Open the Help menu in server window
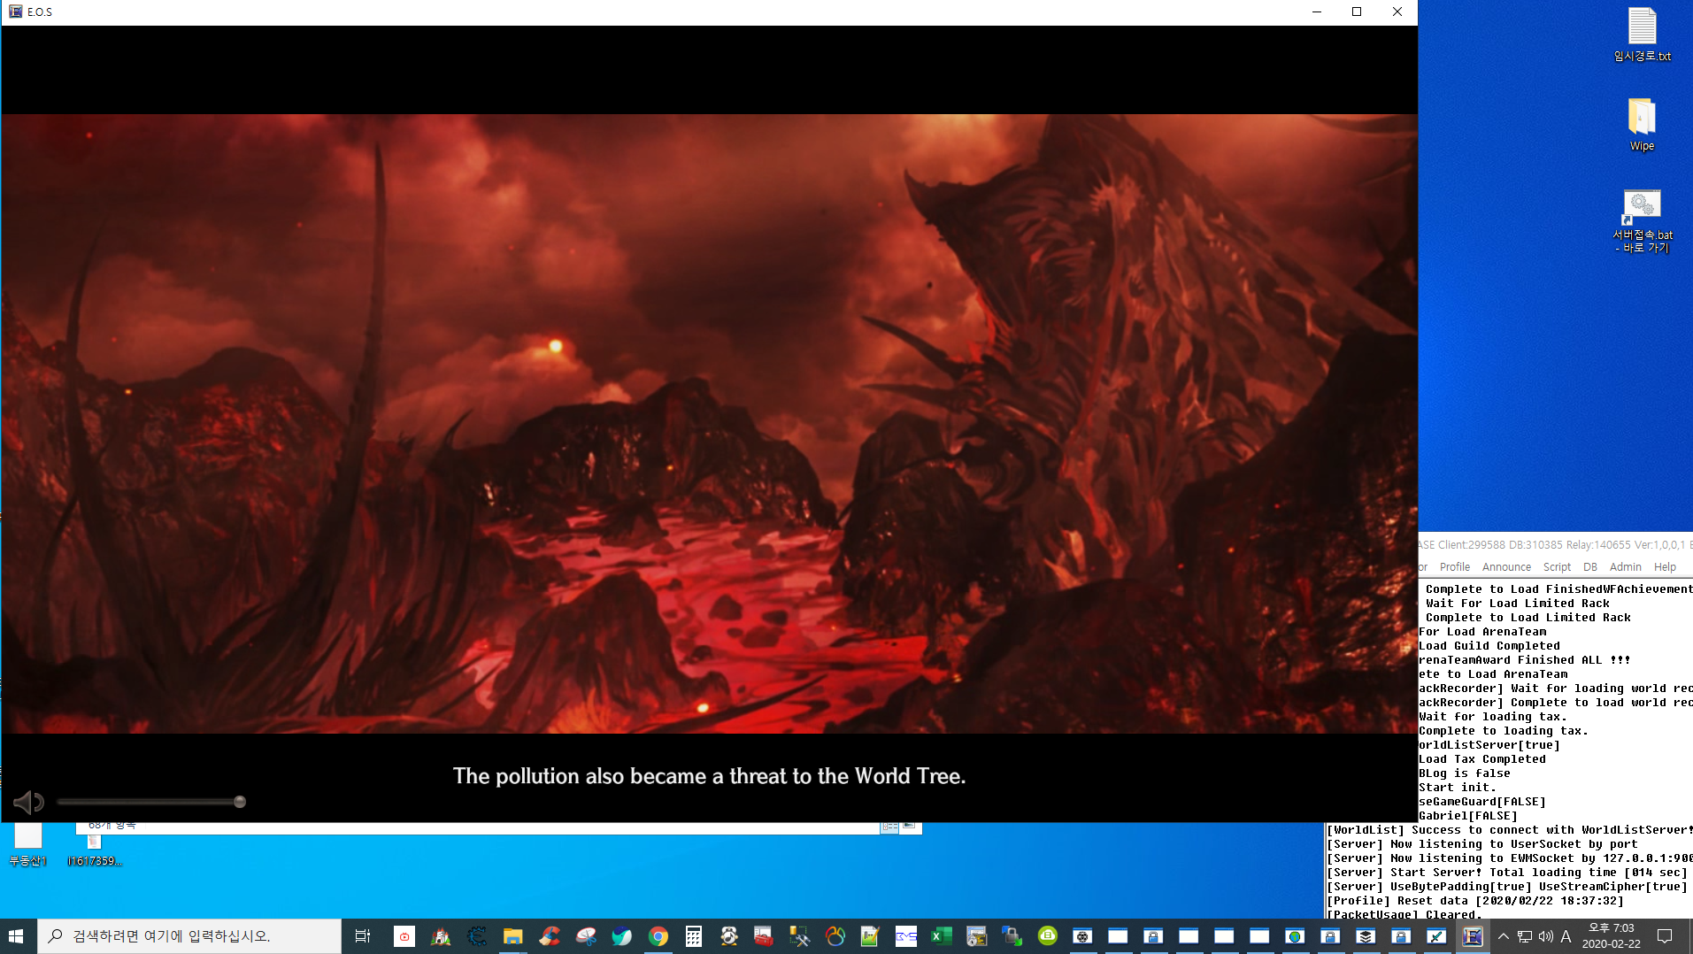Screen dimensions: 1693x954 point(1665,567)
